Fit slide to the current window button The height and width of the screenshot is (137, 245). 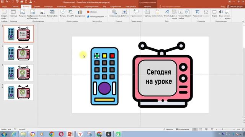pyautogui.click(x=243, y=129)
